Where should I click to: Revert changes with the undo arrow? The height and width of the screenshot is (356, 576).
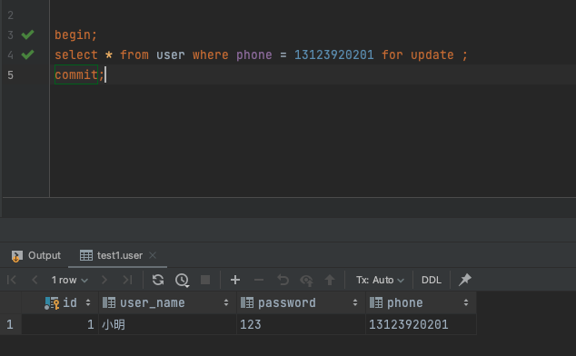click(283, 280)
